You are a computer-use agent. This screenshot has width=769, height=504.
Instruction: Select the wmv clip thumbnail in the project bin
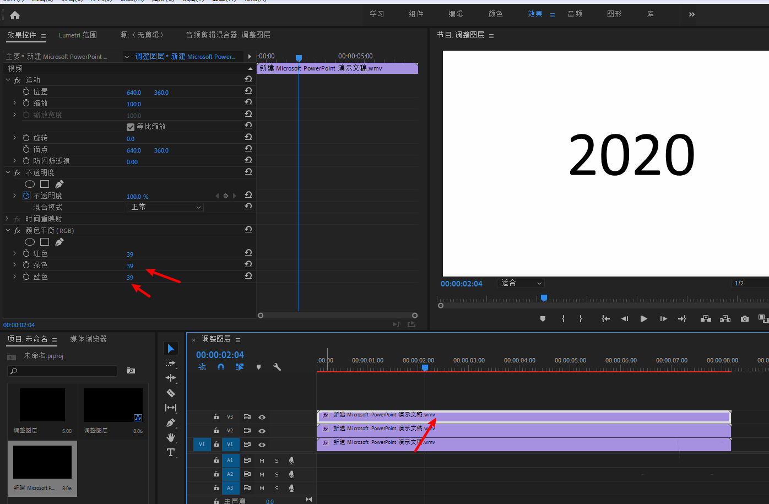(x=42, y=462)
